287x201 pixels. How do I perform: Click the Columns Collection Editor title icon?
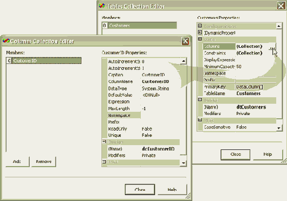point(6,41)
